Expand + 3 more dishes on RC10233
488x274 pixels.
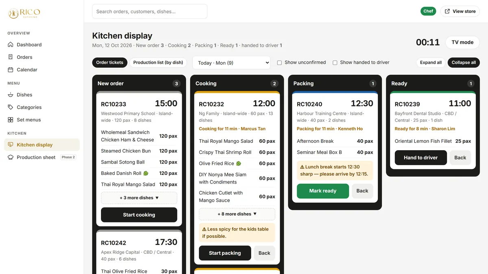pyautogui.click(x=139, y=198)
